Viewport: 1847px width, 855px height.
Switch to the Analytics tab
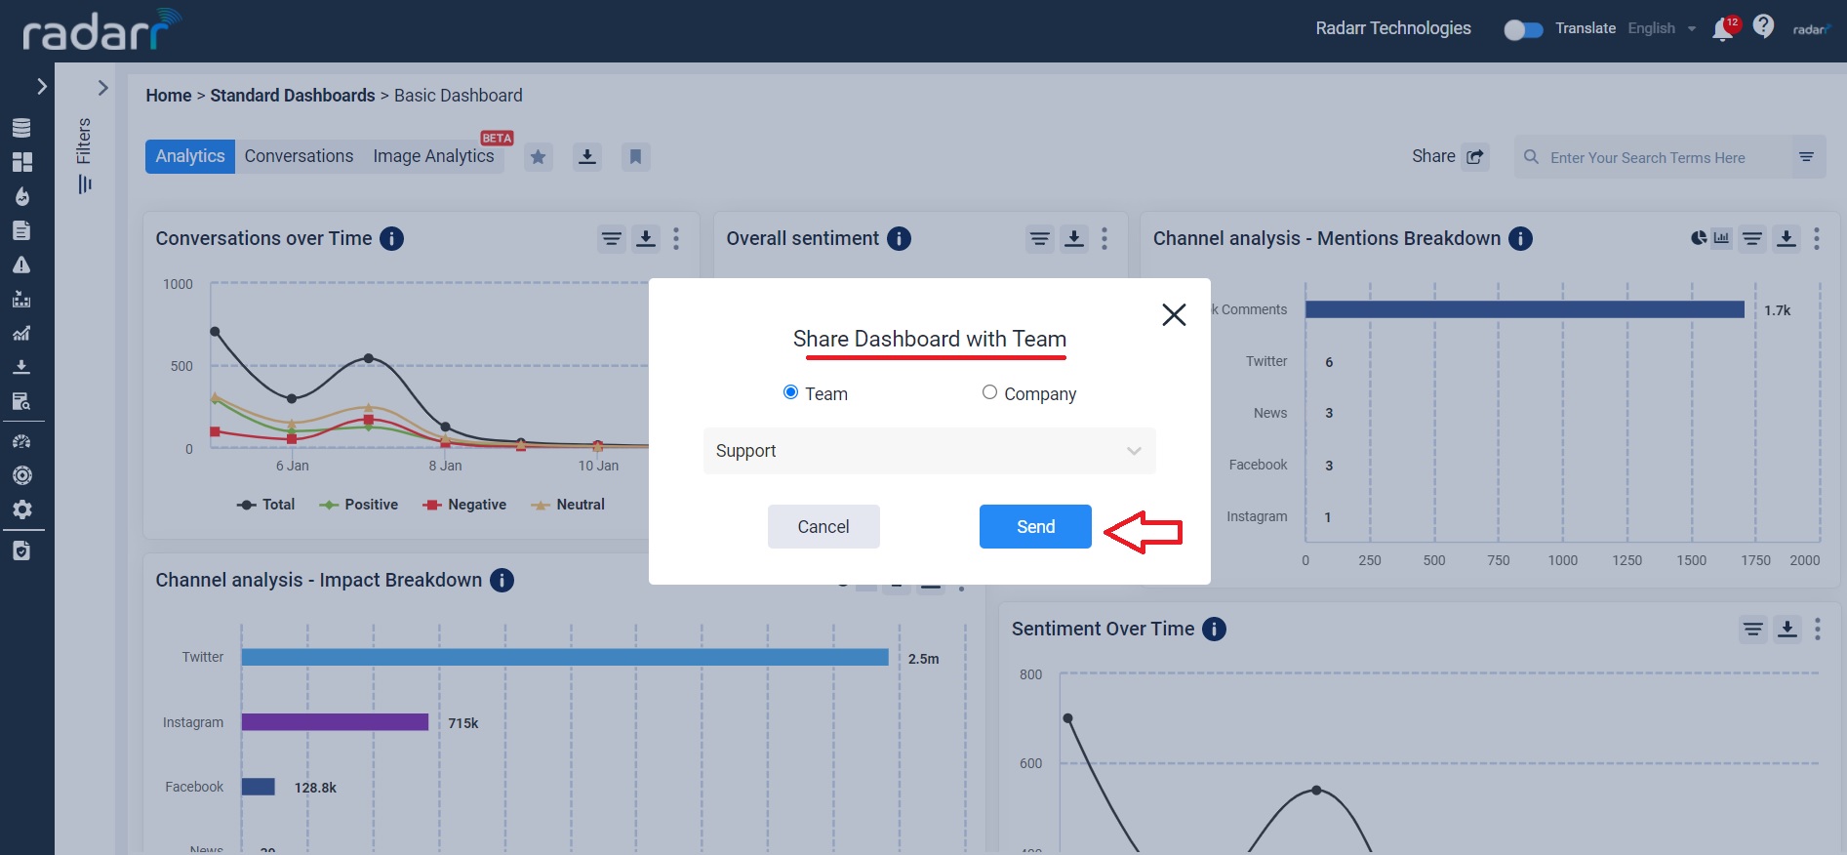[x=190, y=156]
